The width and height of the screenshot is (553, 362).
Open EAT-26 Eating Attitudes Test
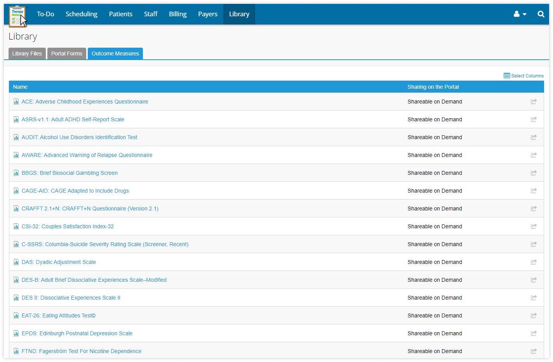click(58, 315)
